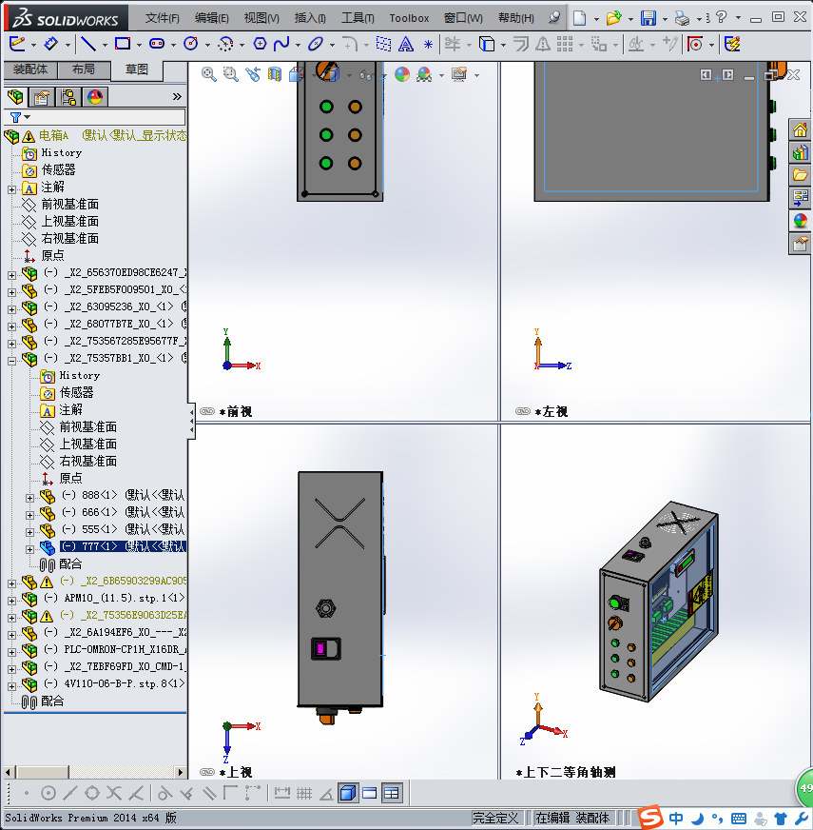This screenshot has width=813, height=830.
Task: Select the Sketch tool icon
Action: click(17, 44)
